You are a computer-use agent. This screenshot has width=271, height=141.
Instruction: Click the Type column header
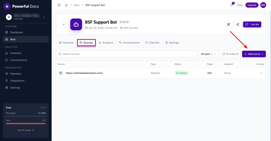click(153, 64)
